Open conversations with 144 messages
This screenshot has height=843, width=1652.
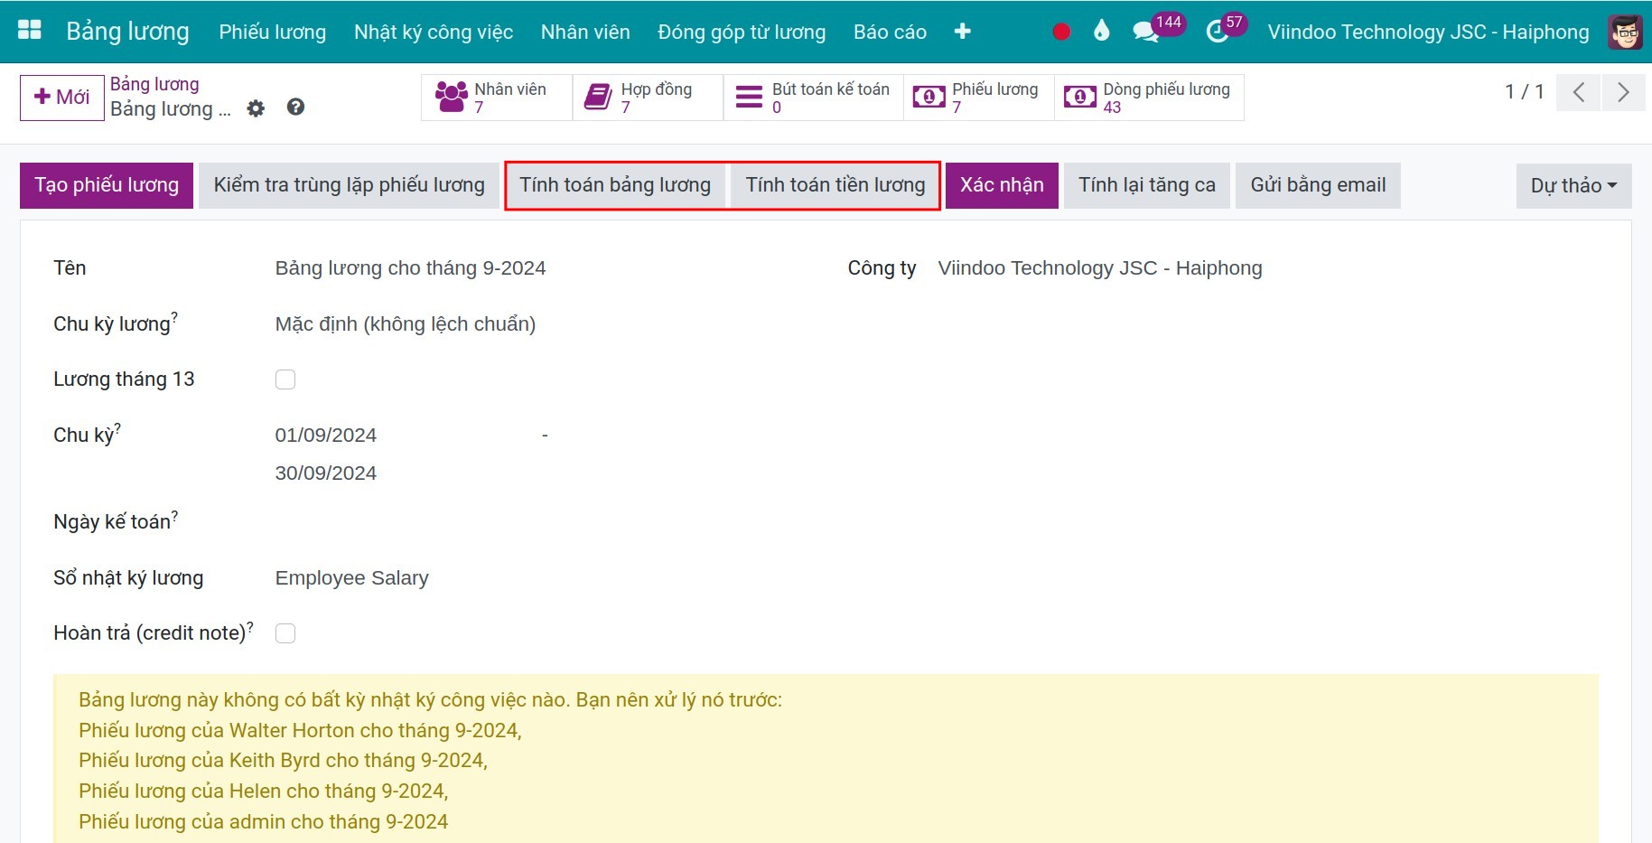1157,30
